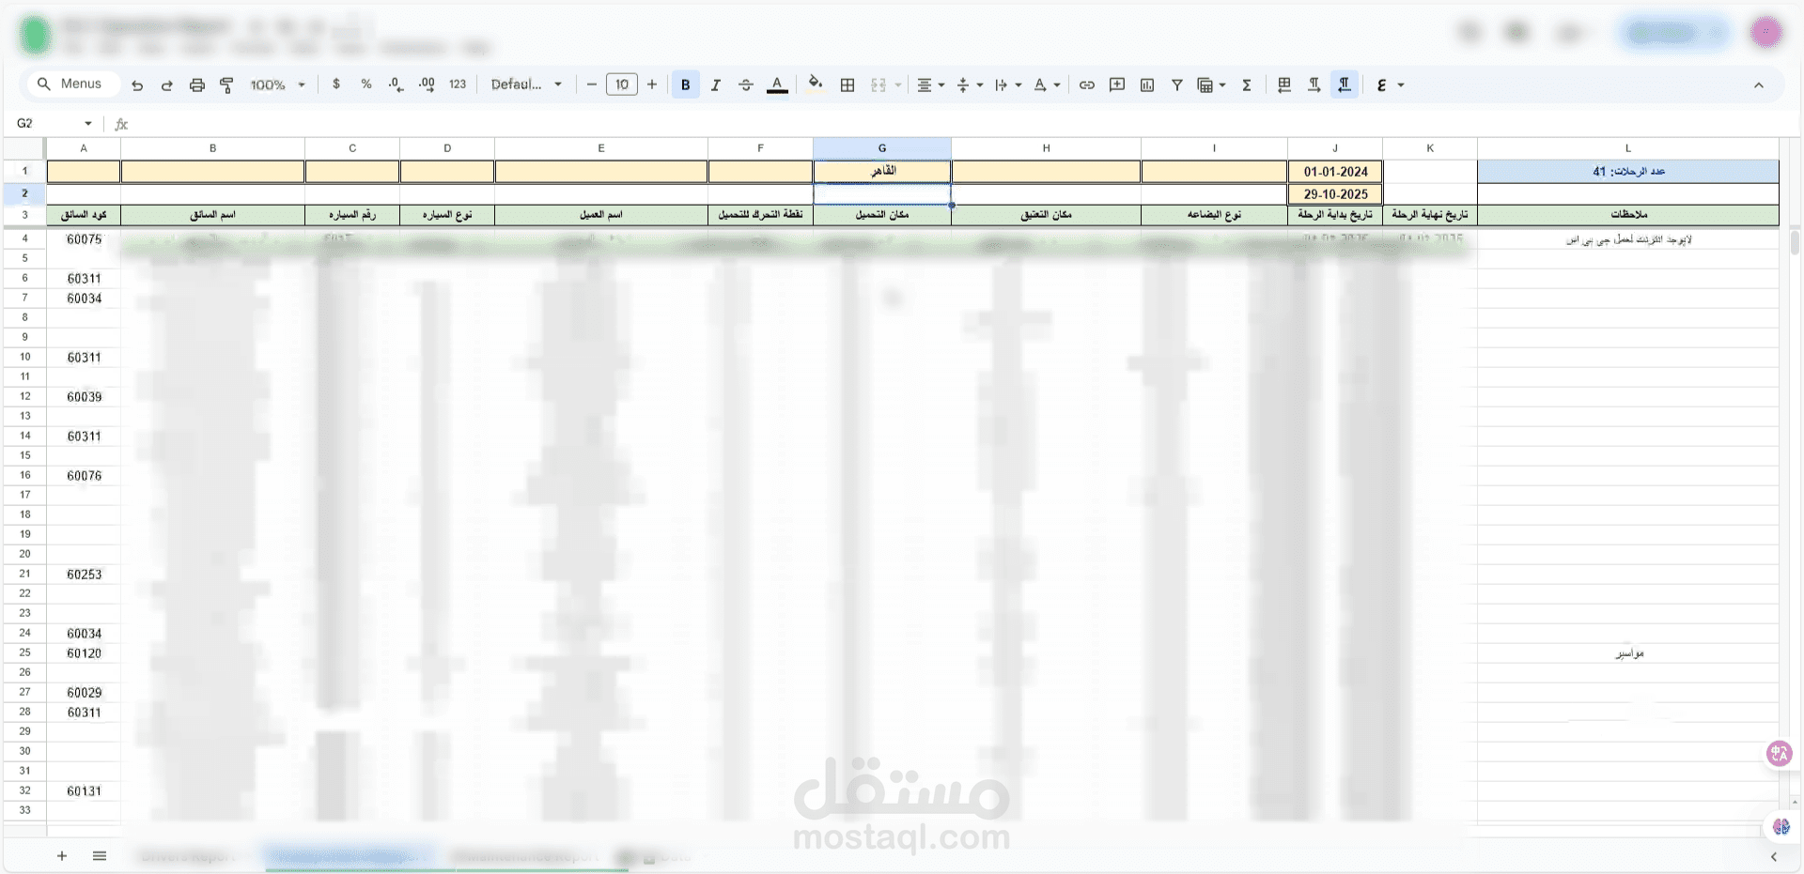1804x874 pixels.
Task: Add a new sheet with the plus button
Action: pos(62,856)
